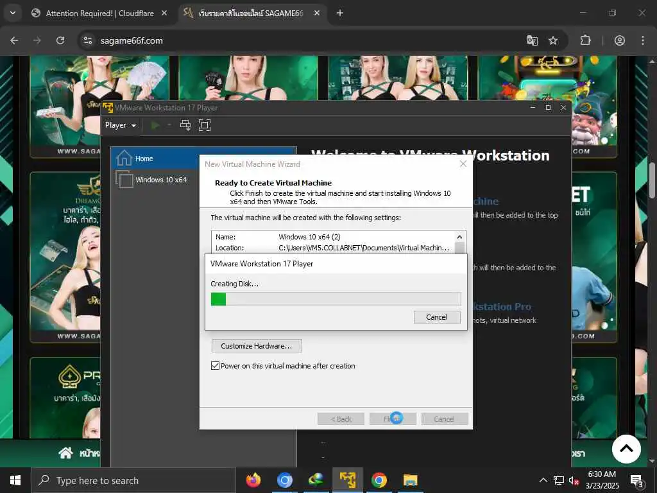Open the Chrome three-dot menu
657x493 pixels.
tap(643, 40)
